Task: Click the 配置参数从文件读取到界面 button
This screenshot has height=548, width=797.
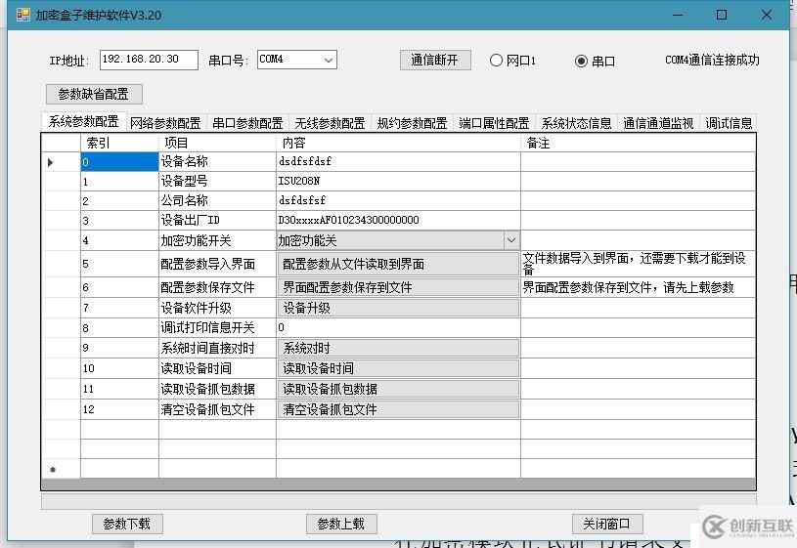Action: 398,264
